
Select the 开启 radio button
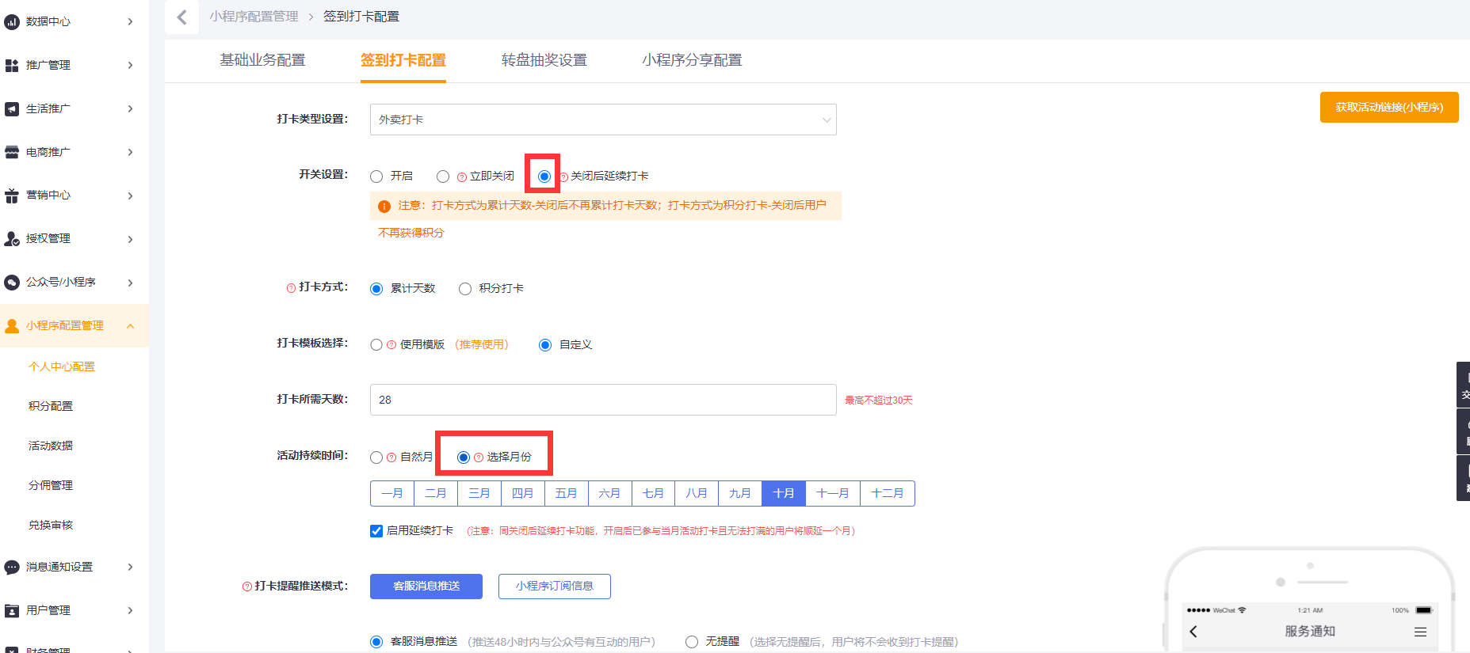(x=376, y=177)
